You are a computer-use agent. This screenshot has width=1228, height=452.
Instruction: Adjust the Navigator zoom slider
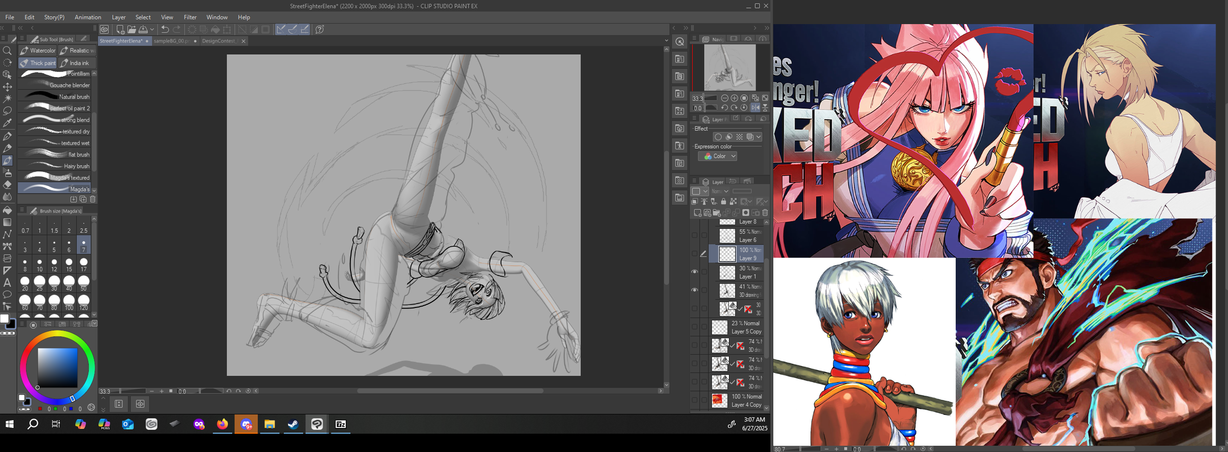712,98
